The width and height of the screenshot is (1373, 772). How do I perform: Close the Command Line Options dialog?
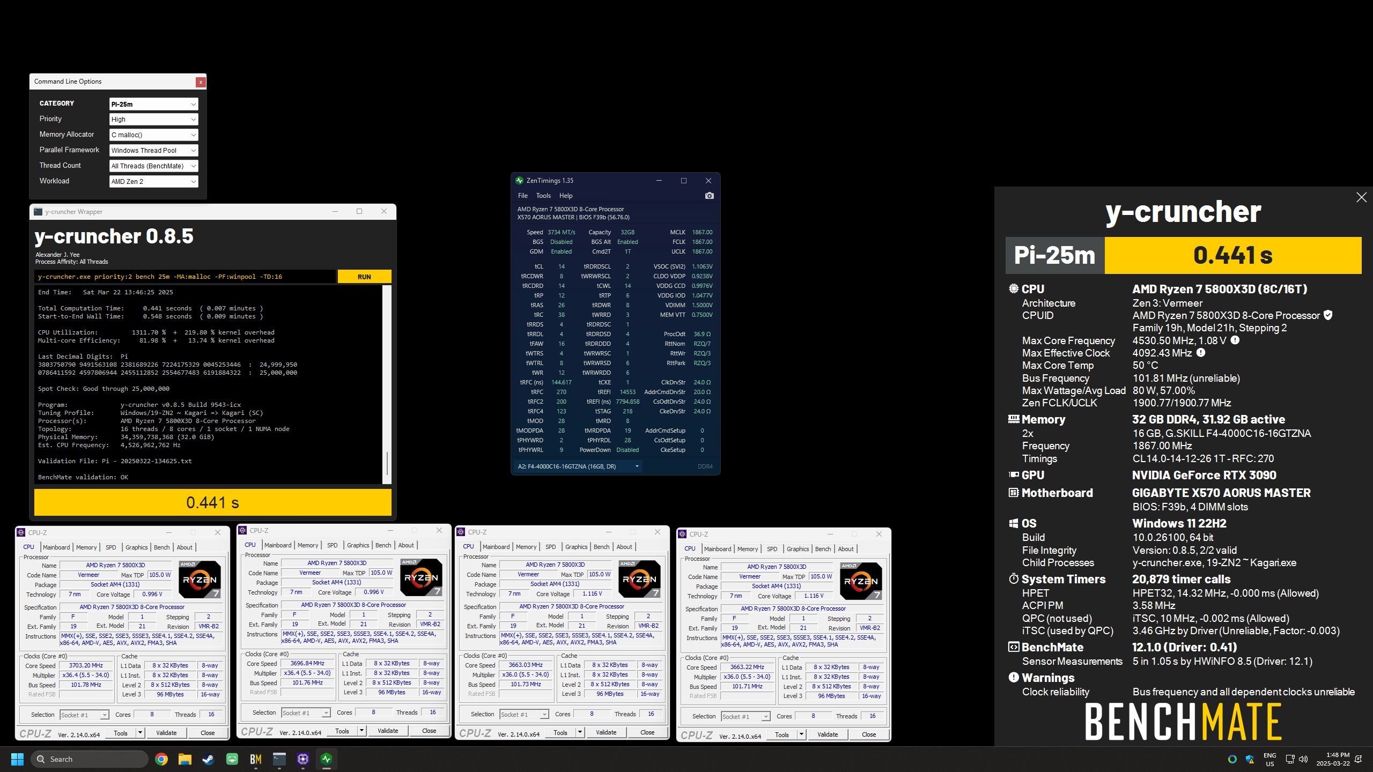201,82
